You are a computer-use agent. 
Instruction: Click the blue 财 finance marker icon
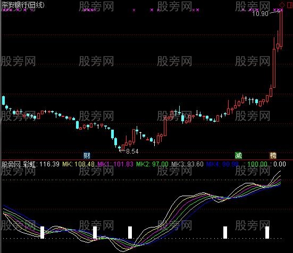click(x=87, y=155)
